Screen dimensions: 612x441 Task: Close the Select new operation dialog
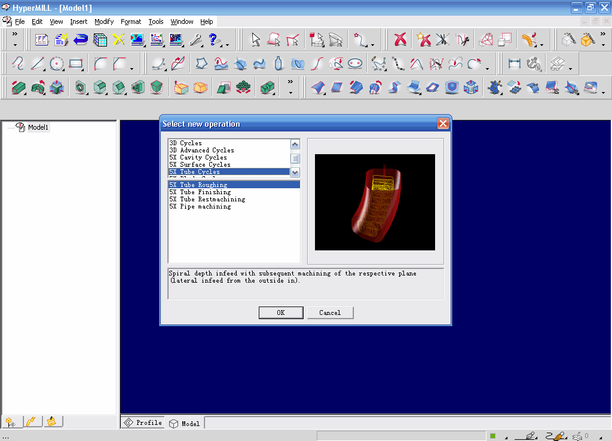coord(443,124)
